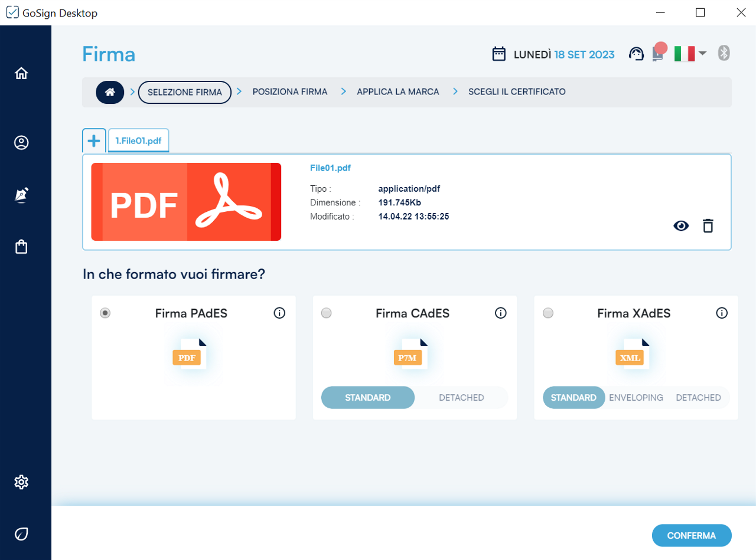Open the Italian flag language dropdown
Viewport: 756px width, 560px height.
coord(690,54)
